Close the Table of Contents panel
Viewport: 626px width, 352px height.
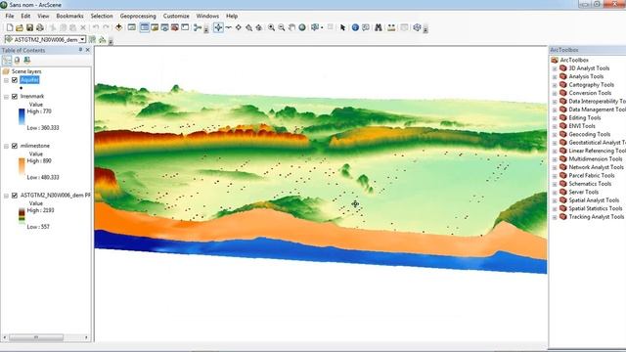(x=88, y=50)
